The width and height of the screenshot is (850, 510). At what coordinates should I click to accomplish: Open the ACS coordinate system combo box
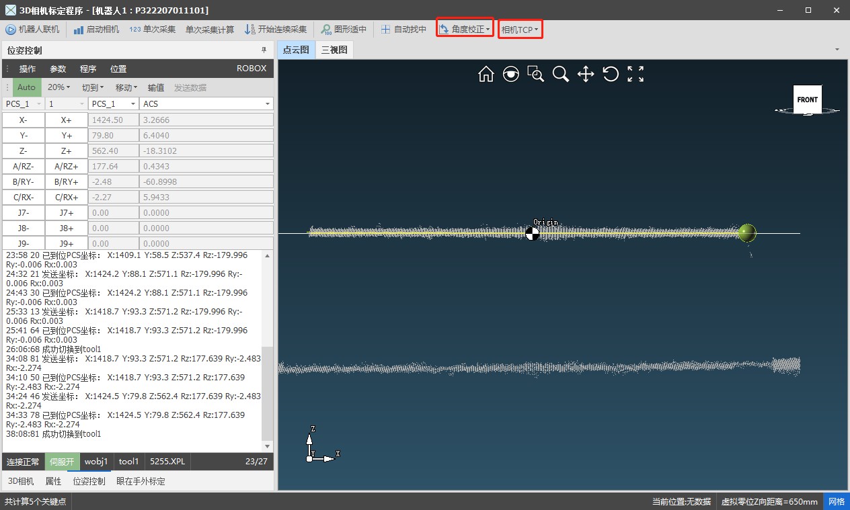pos(206,104)
